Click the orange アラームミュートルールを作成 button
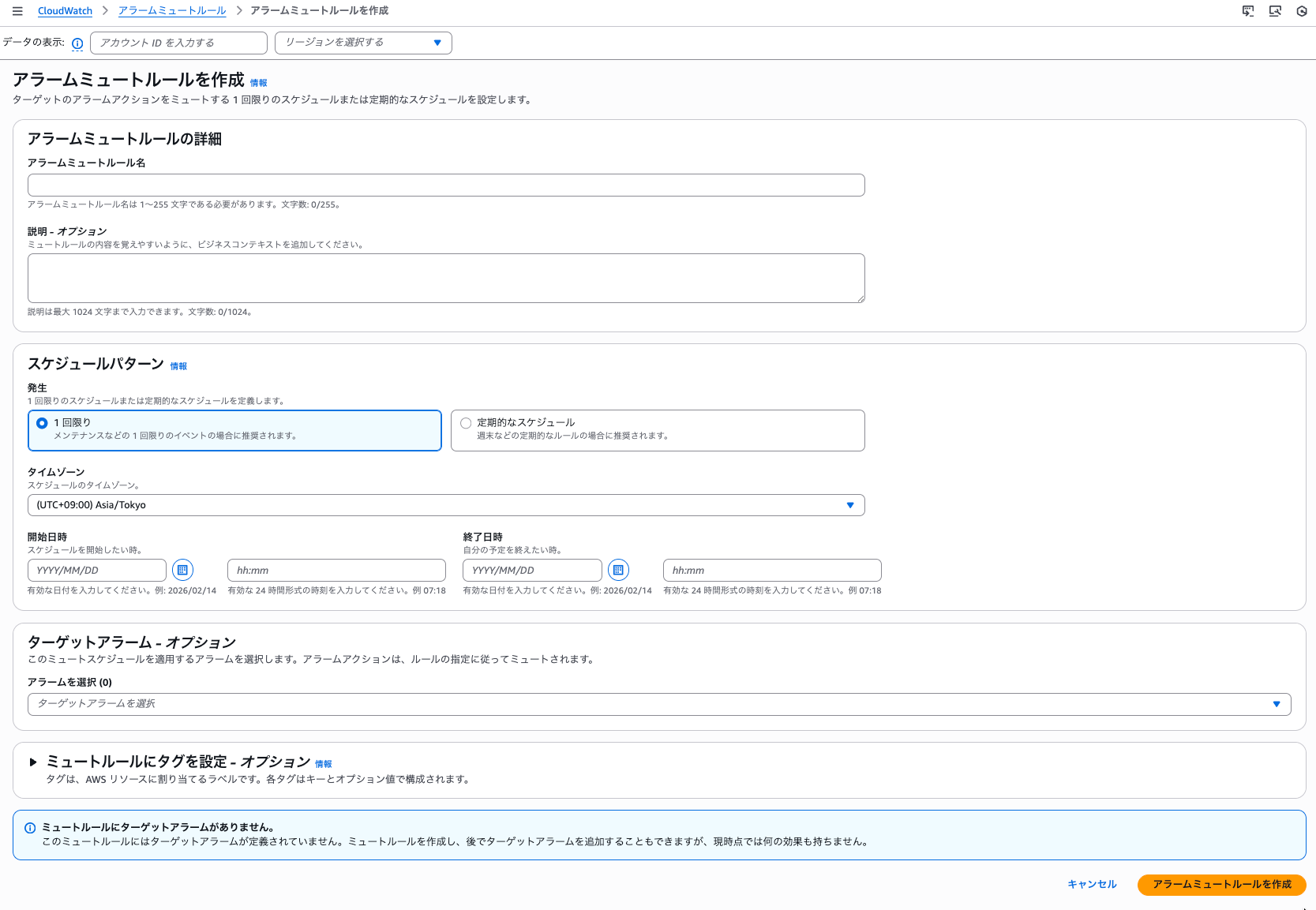The width and height of the screenshot is (1316, 910). click(1221, 885)
